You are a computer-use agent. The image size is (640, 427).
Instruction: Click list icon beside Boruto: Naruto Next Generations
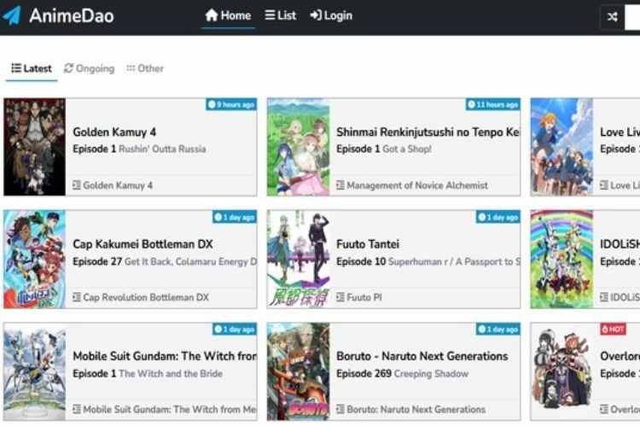(x=340, y=409)
